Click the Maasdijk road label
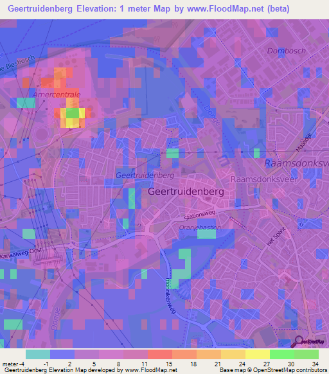The image size is (329, 374). (x=304, y=143)
